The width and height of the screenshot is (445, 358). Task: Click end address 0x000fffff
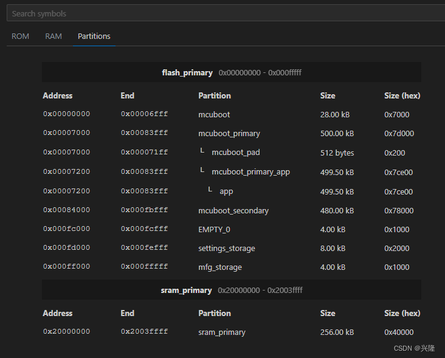click(144, 266)
